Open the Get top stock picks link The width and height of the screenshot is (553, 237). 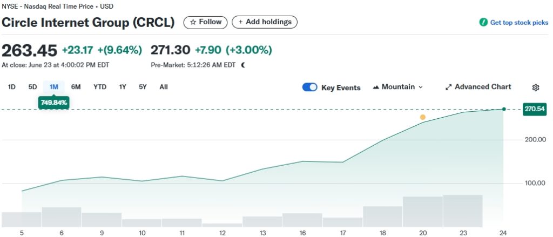pyautogui.click(x=518, y=23)
